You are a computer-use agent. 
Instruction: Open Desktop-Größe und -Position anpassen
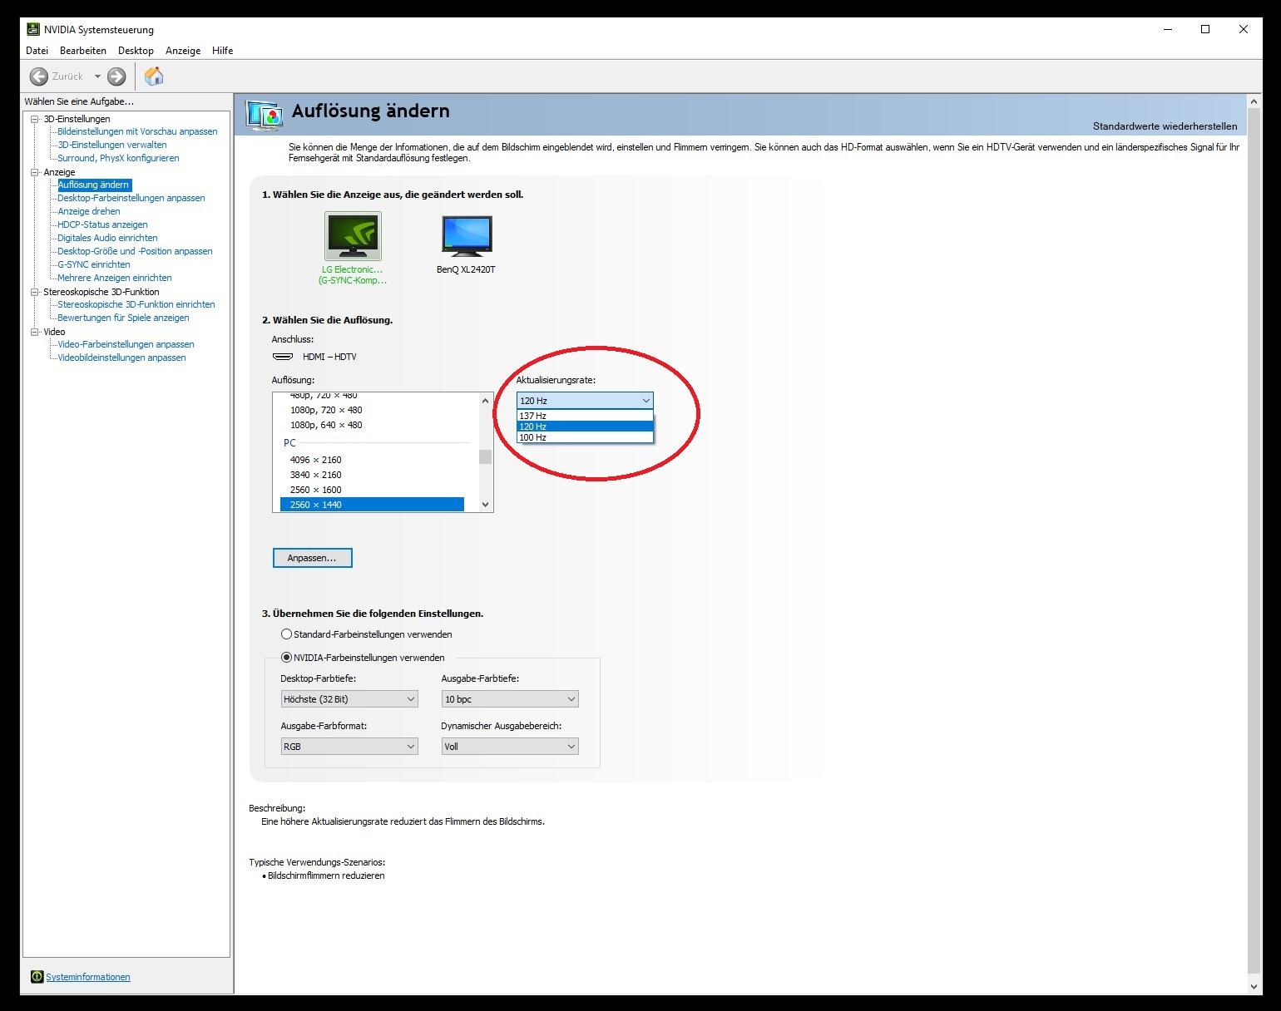pyautogui.click(x=135, y=251)
